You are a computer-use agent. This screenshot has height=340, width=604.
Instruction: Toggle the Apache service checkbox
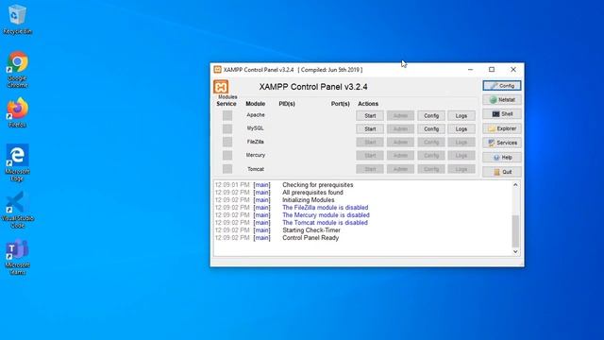[x=227, y=115]
